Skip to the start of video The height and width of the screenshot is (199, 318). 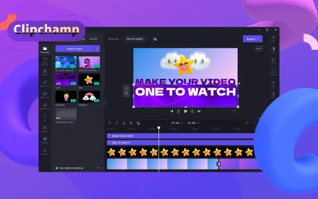(171, 111)
